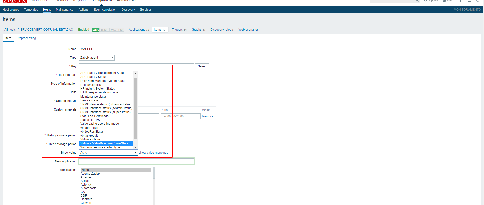Open the Maintenance section
The height and width of the screenshot is (205, 484).
point(65,10)
